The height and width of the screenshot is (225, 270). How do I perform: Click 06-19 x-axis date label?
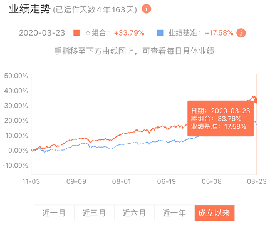(167, 181)
